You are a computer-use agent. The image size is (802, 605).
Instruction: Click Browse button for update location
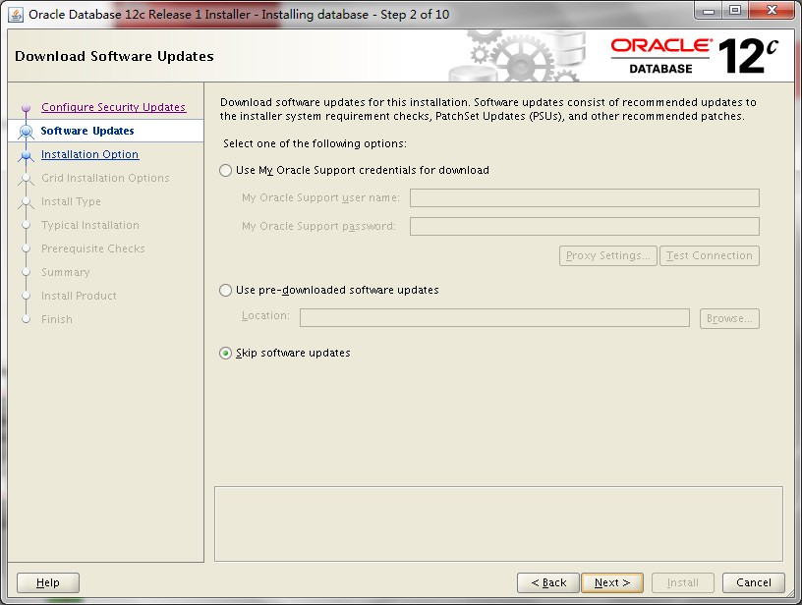click(729, 318)
